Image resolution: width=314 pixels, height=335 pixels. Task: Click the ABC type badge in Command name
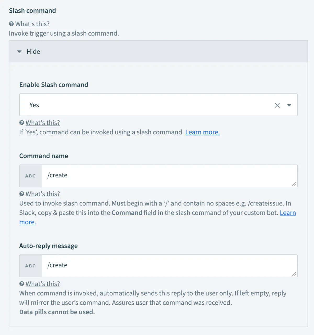coord(30,176)
